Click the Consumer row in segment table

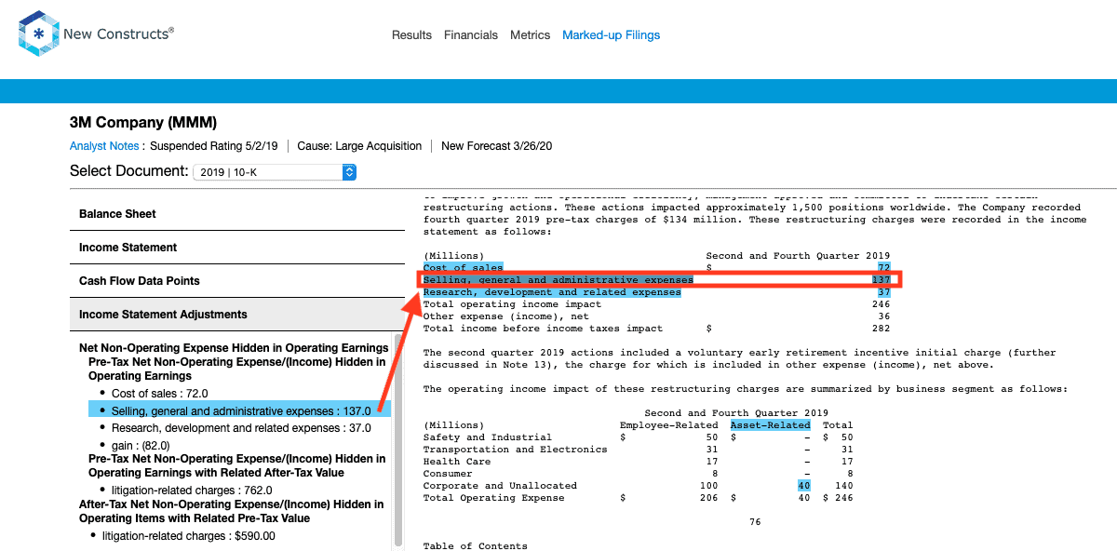click(638, 474)
